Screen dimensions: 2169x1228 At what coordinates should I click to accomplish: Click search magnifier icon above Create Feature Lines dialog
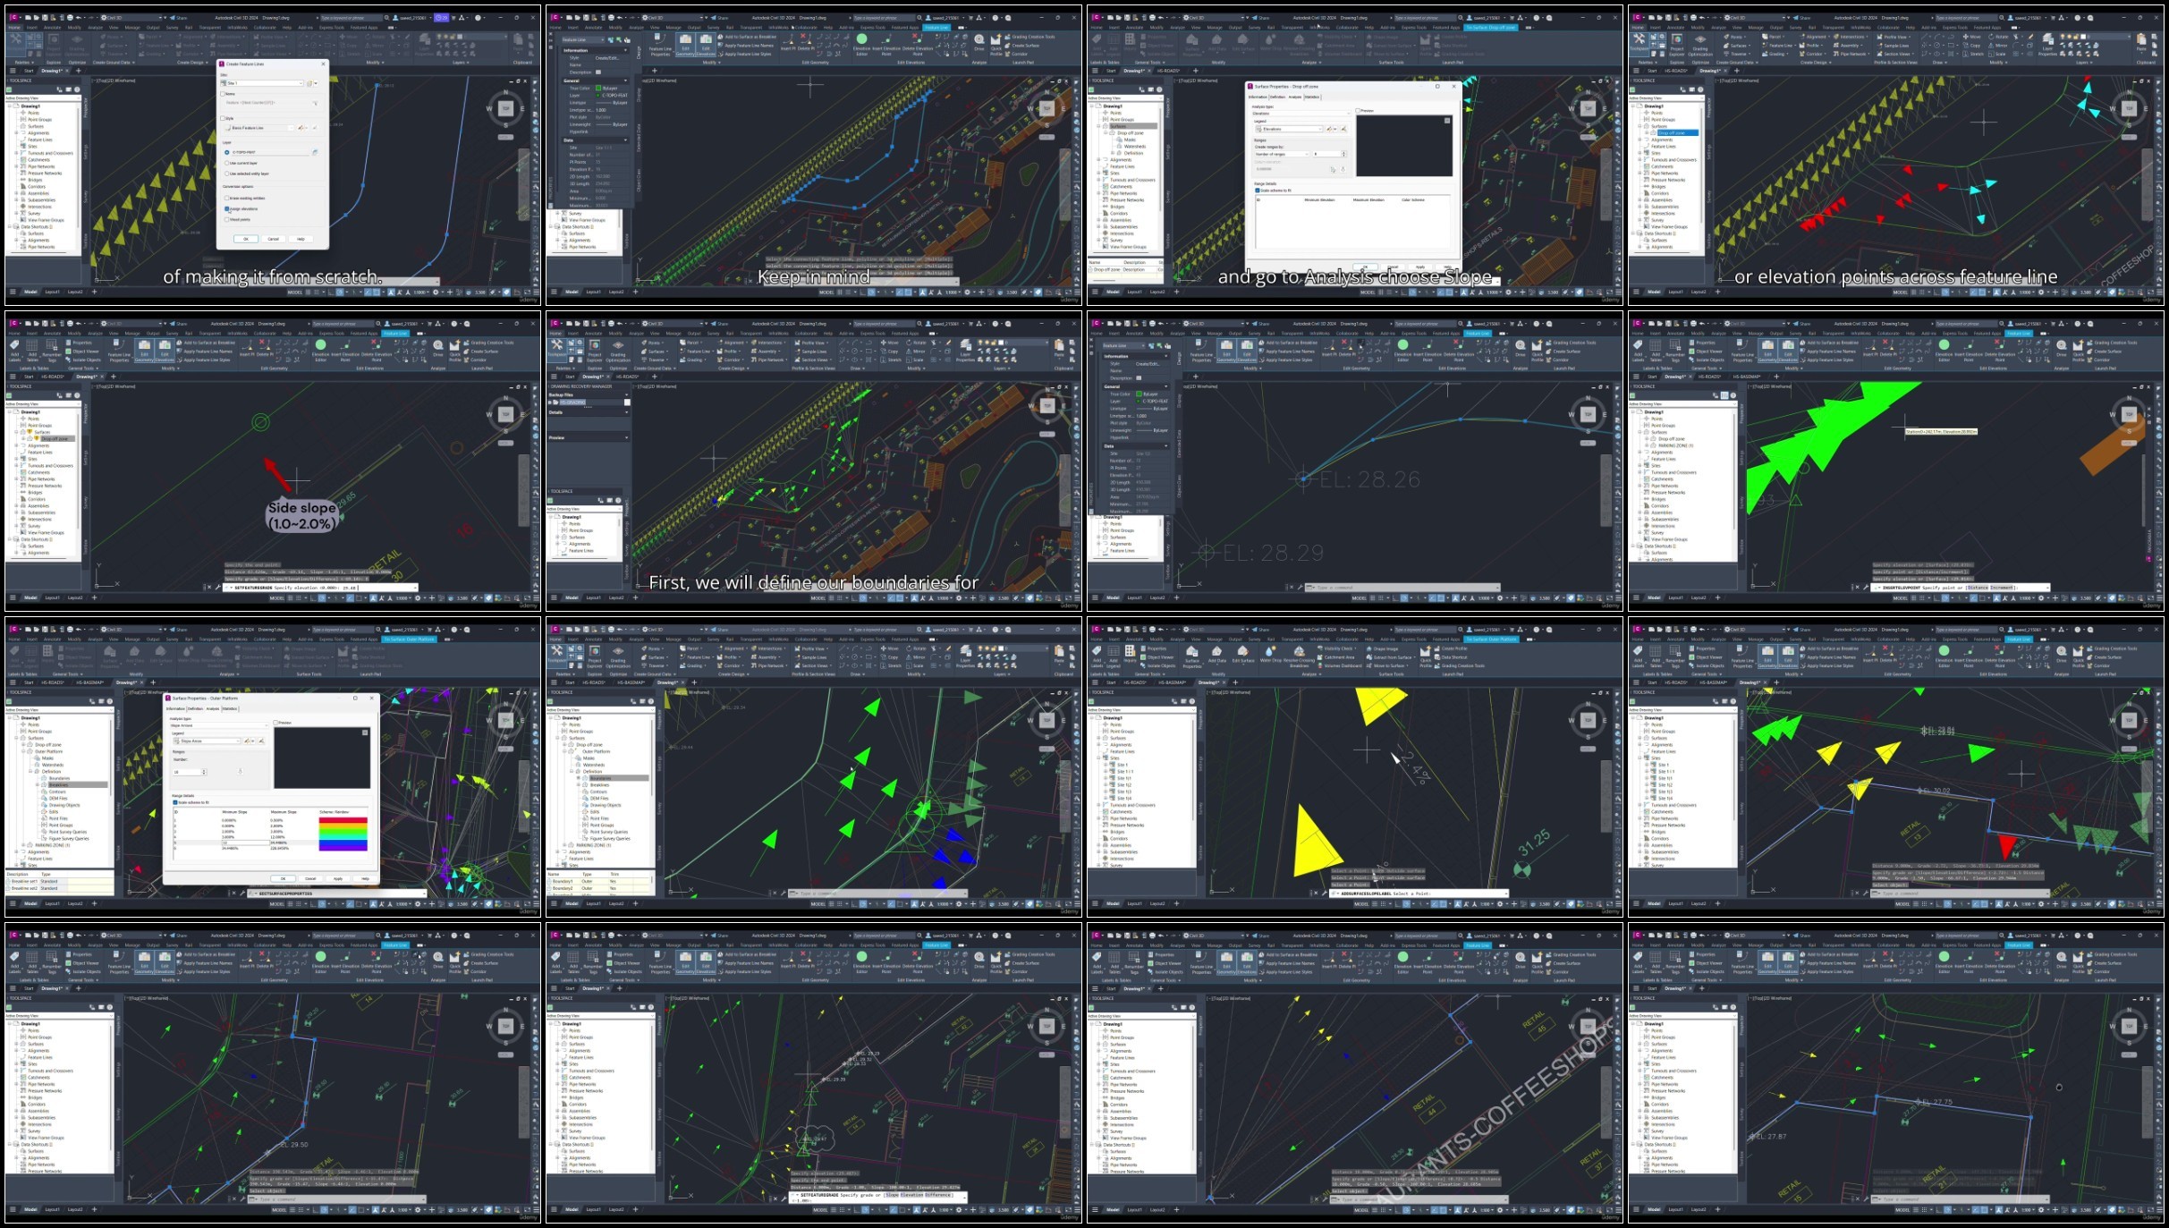[386, 18]
